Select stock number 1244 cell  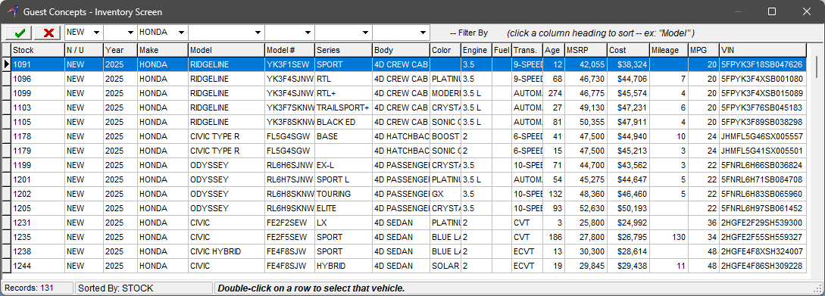(x=38, y=266)
